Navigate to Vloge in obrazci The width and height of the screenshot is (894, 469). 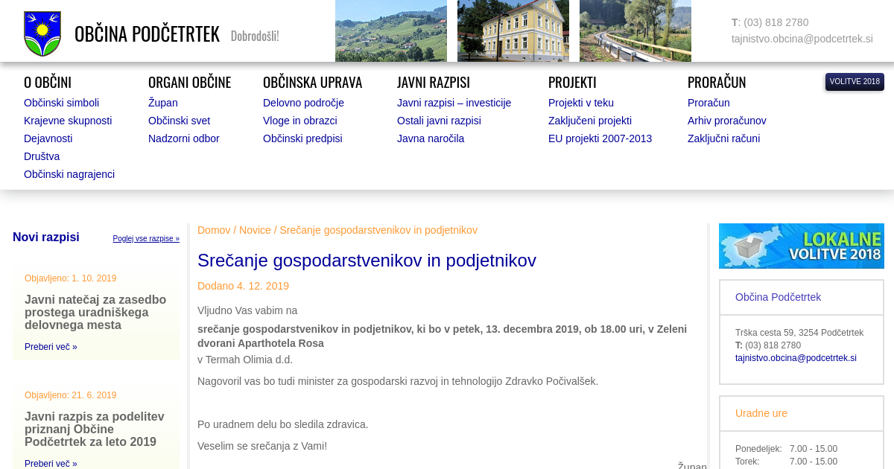[x=299, y=121]
